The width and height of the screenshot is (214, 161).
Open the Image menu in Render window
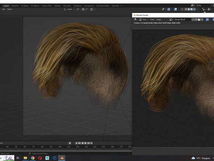[x=159, y=20]
